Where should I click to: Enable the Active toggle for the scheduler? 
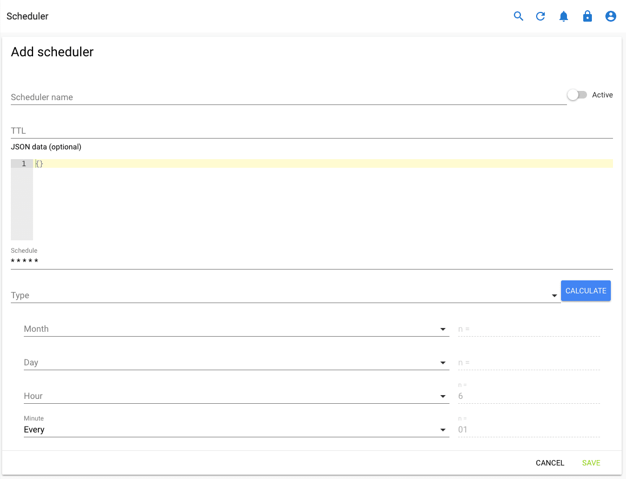tap(577, 94)
